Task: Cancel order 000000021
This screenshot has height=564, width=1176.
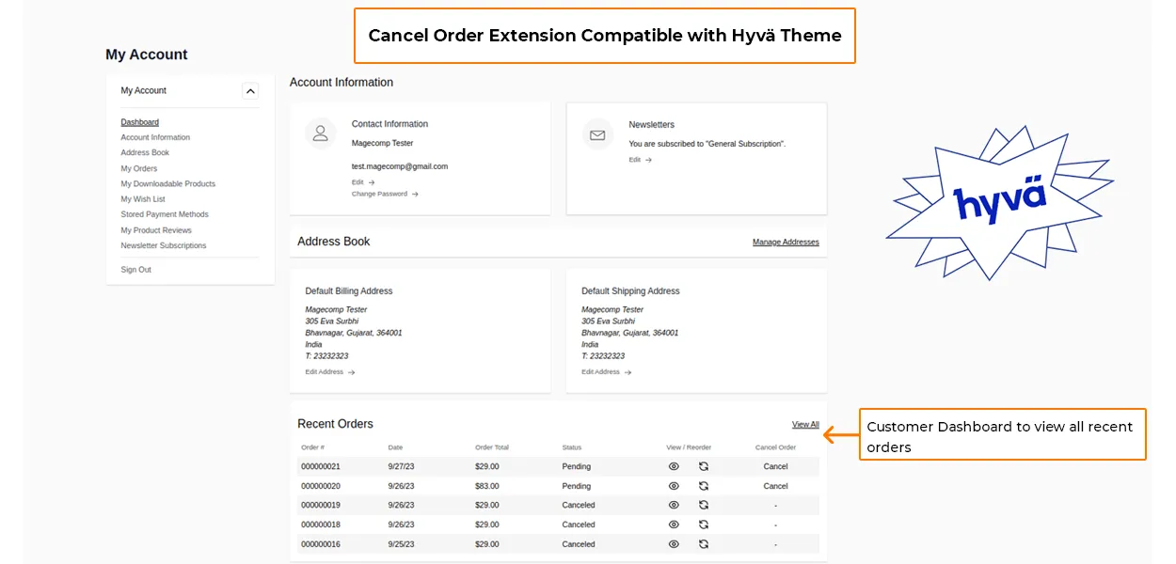Action: [x=775, y=466]
